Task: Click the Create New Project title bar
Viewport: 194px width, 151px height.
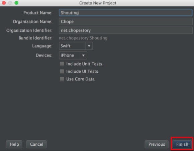Action: coord(98,3)
